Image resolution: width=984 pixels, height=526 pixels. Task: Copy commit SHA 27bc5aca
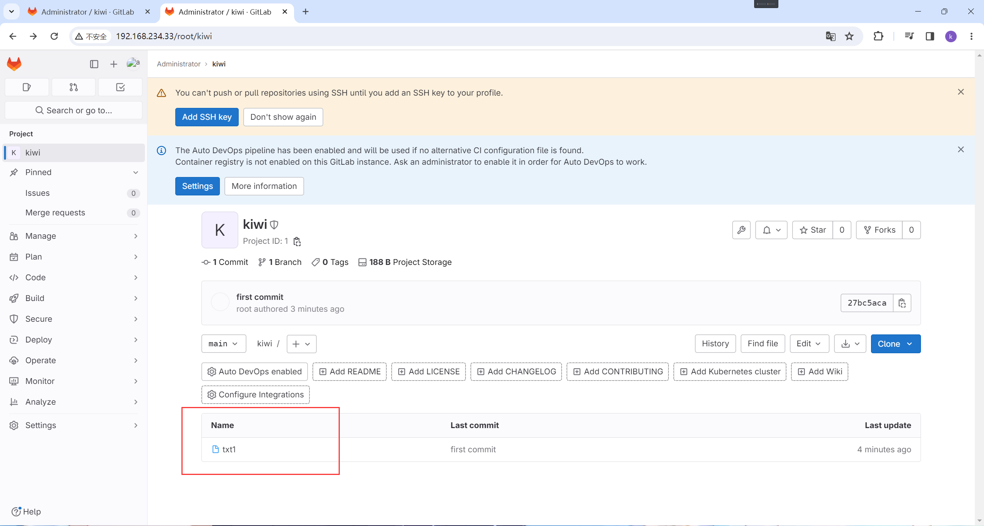point(902,303)
